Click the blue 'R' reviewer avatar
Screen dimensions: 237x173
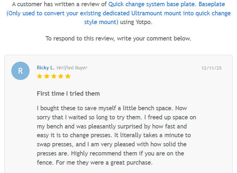[20, 71]
